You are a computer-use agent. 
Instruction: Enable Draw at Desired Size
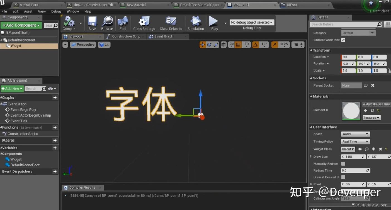(x=343, y=177)
